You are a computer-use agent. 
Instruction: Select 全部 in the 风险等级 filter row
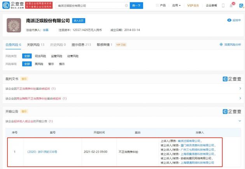pyautogui.click(x=27, y=64)
